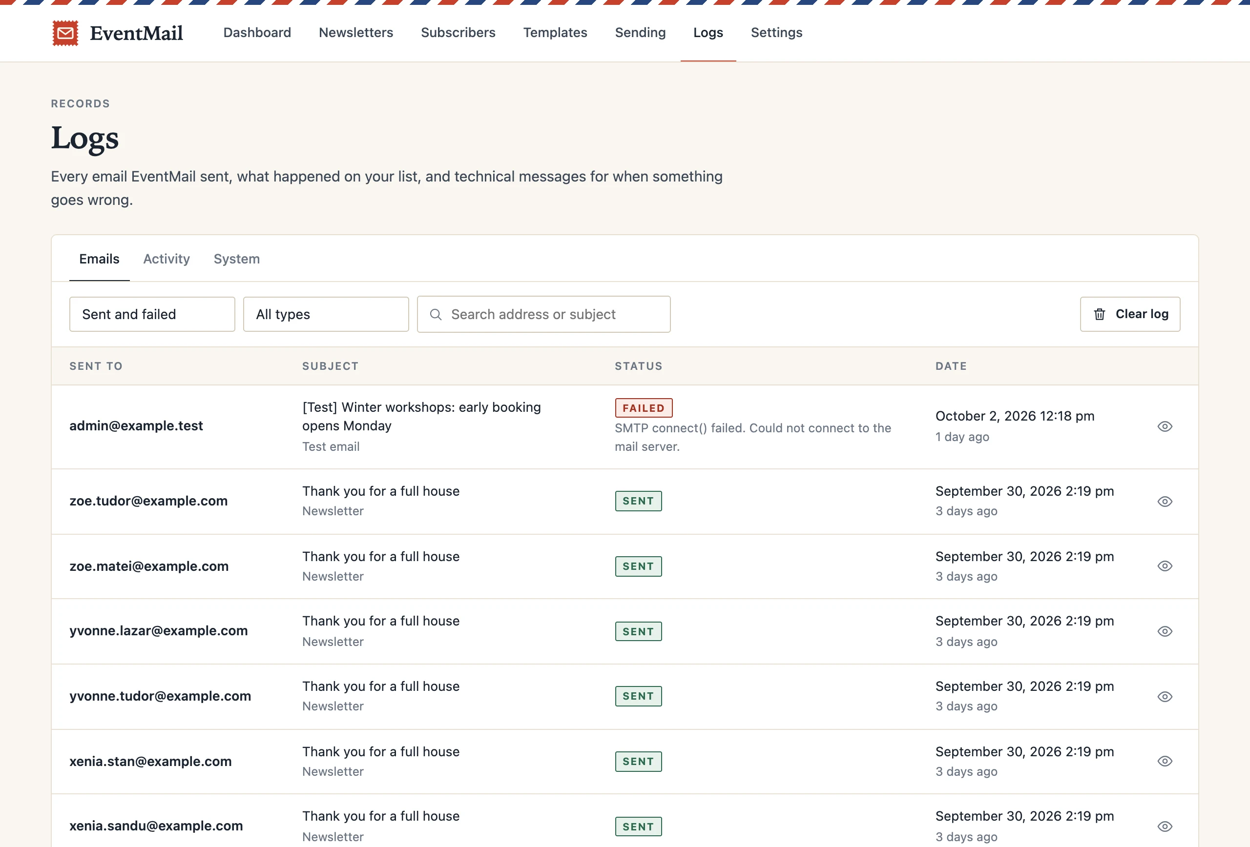Image resolution: width=1250 pixels, height=847 pixels.
Task: Click the magnifier icon in search box
Action: pos(436,314)
